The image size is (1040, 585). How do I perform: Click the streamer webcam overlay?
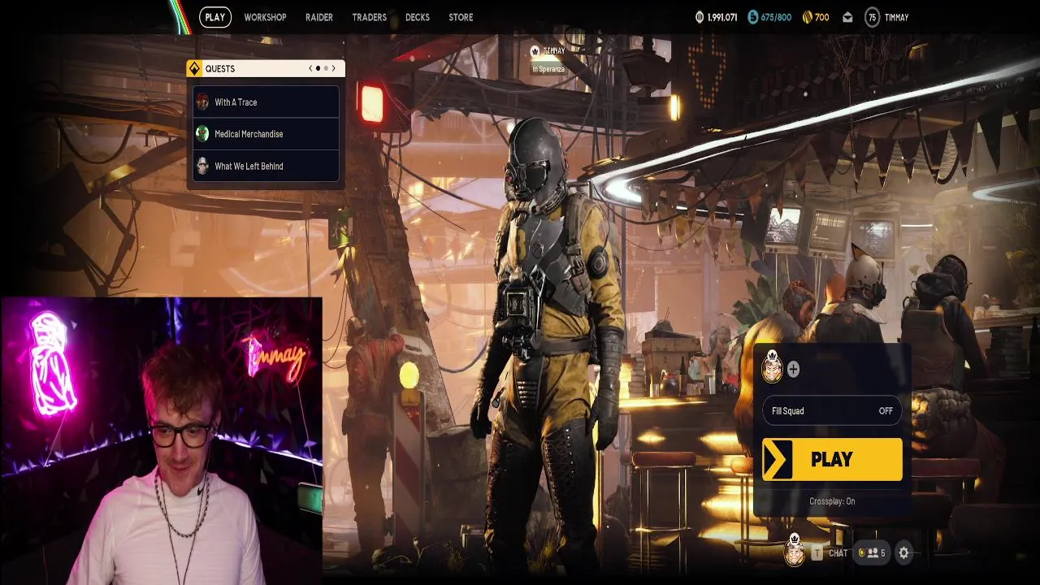(162, 441)
